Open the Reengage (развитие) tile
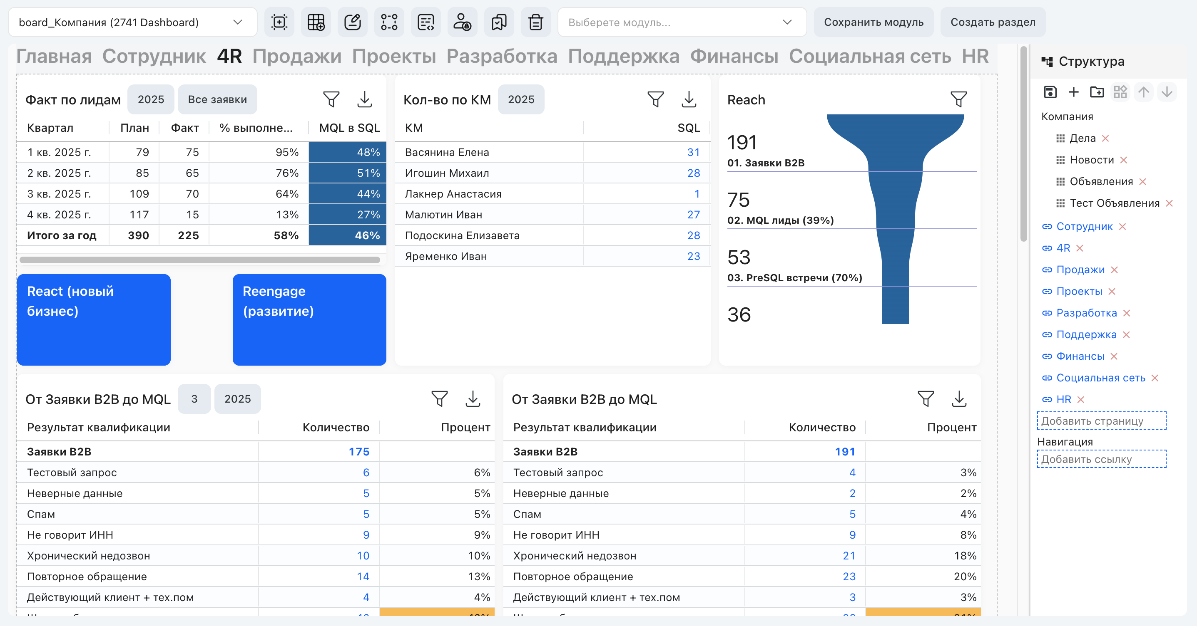 (x=309, y=319)
